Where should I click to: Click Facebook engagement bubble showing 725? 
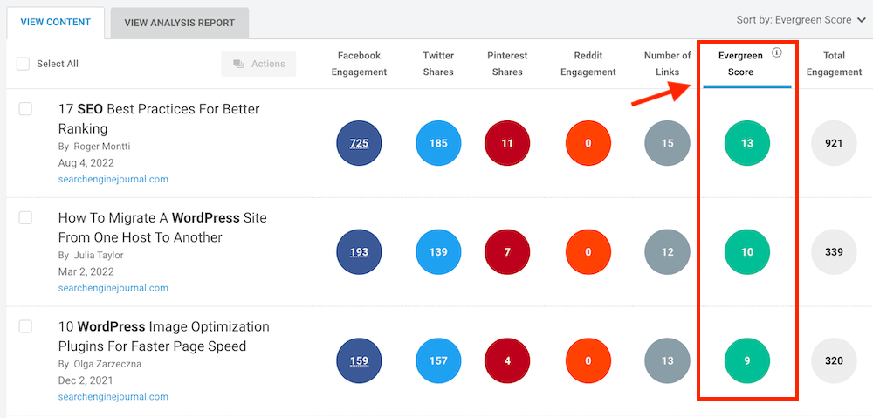[359, 143]
